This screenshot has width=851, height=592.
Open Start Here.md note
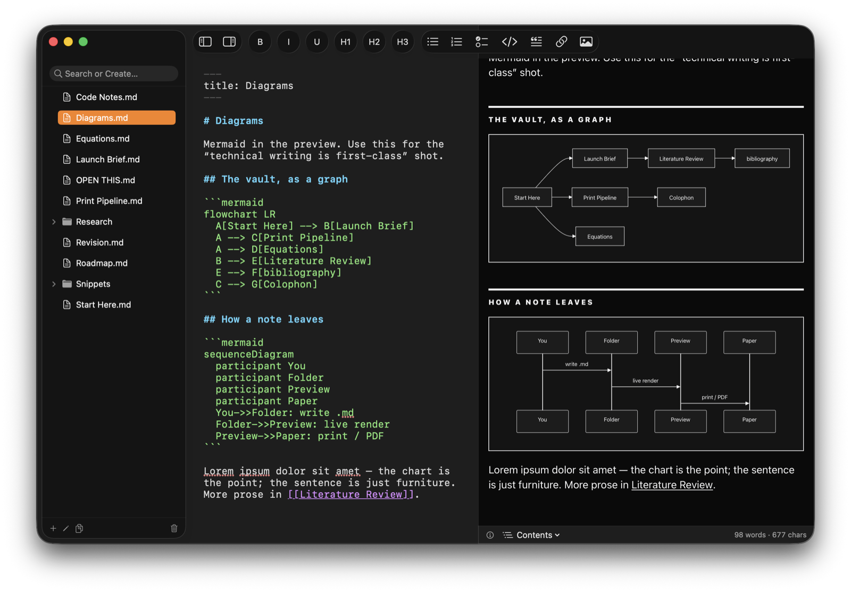(116, 304)
